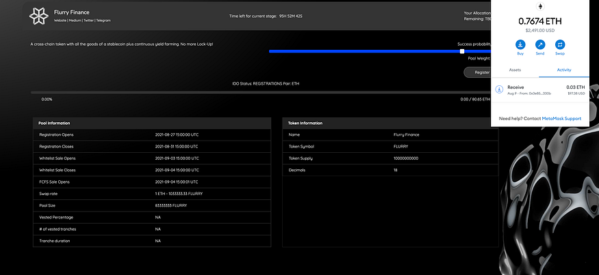
Task: Open the Receive 0.03 ETH transaction entry
Action: [540, 90]
